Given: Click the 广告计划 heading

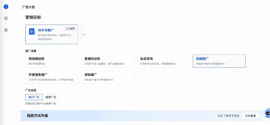Looking at the screenshot, I should tap(28, 7).
